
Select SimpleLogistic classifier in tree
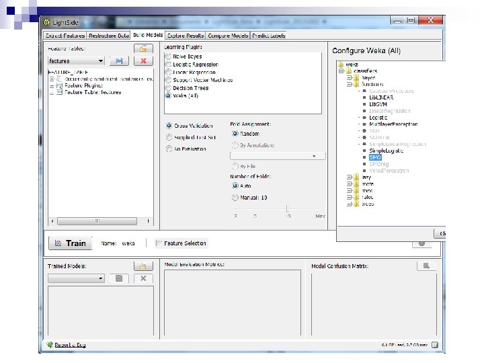point(386,151)
